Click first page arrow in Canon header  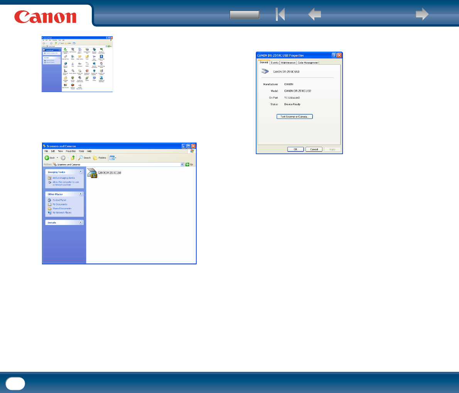tap(280, 15)
